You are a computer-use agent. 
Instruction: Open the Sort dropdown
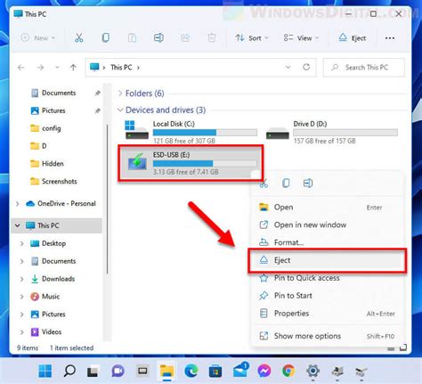[x=252, y=38]
